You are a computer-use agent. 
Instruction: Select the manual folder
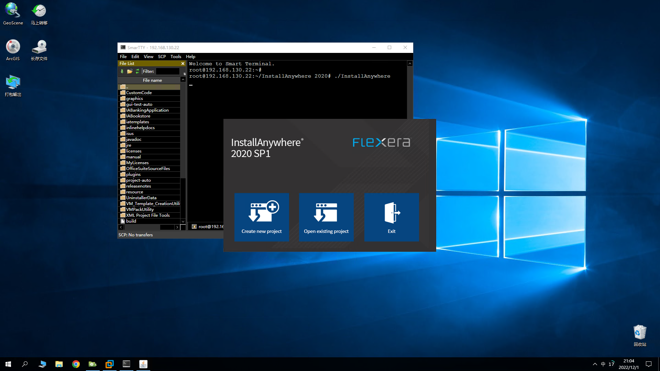(x=149, y=157)
